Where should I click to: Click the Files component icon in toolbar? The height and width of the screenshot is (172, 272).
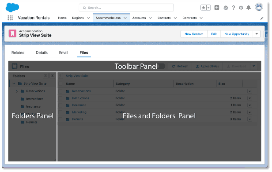point(15,66)
